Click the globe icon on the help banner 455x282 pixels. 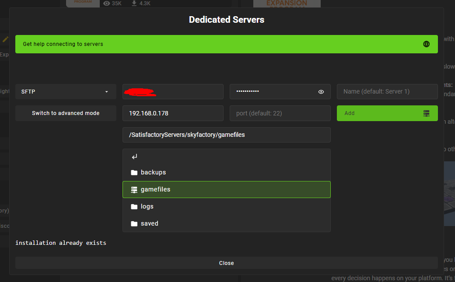click(426, 44)
